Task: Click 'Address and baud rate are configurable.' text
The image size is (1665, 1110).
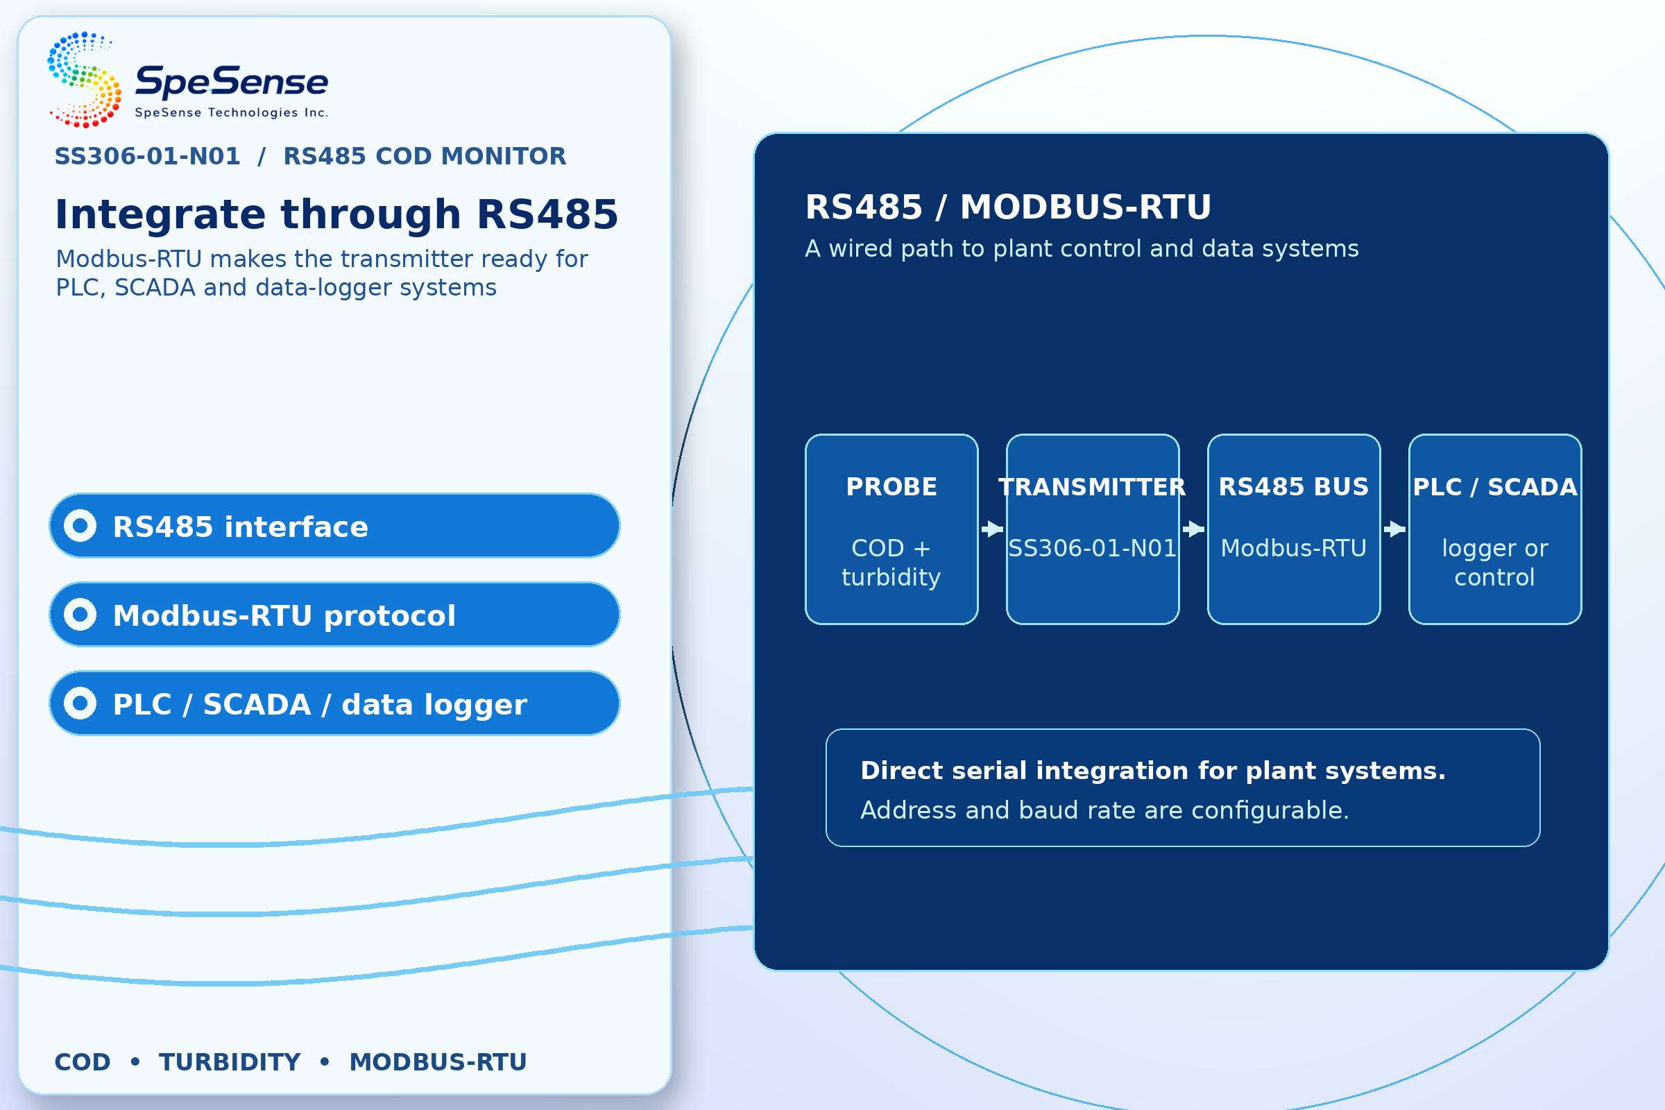Action: [x=1105, y=810]
